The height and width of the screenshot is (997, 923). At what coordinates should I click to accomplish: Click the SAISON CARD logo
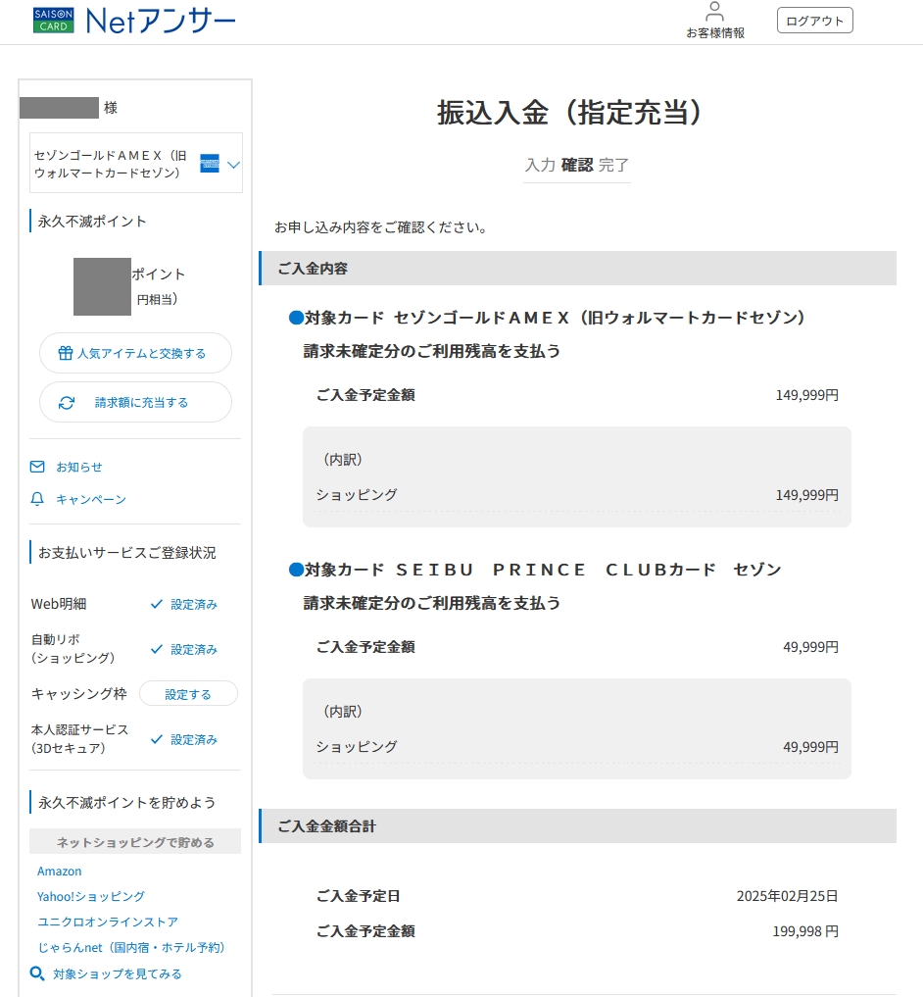(x=53, y=21)
